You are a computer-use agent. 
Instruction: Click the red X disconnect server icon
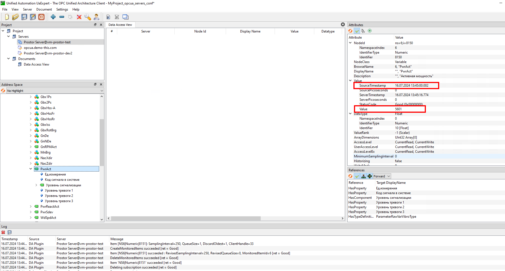[x=79, y=17]
